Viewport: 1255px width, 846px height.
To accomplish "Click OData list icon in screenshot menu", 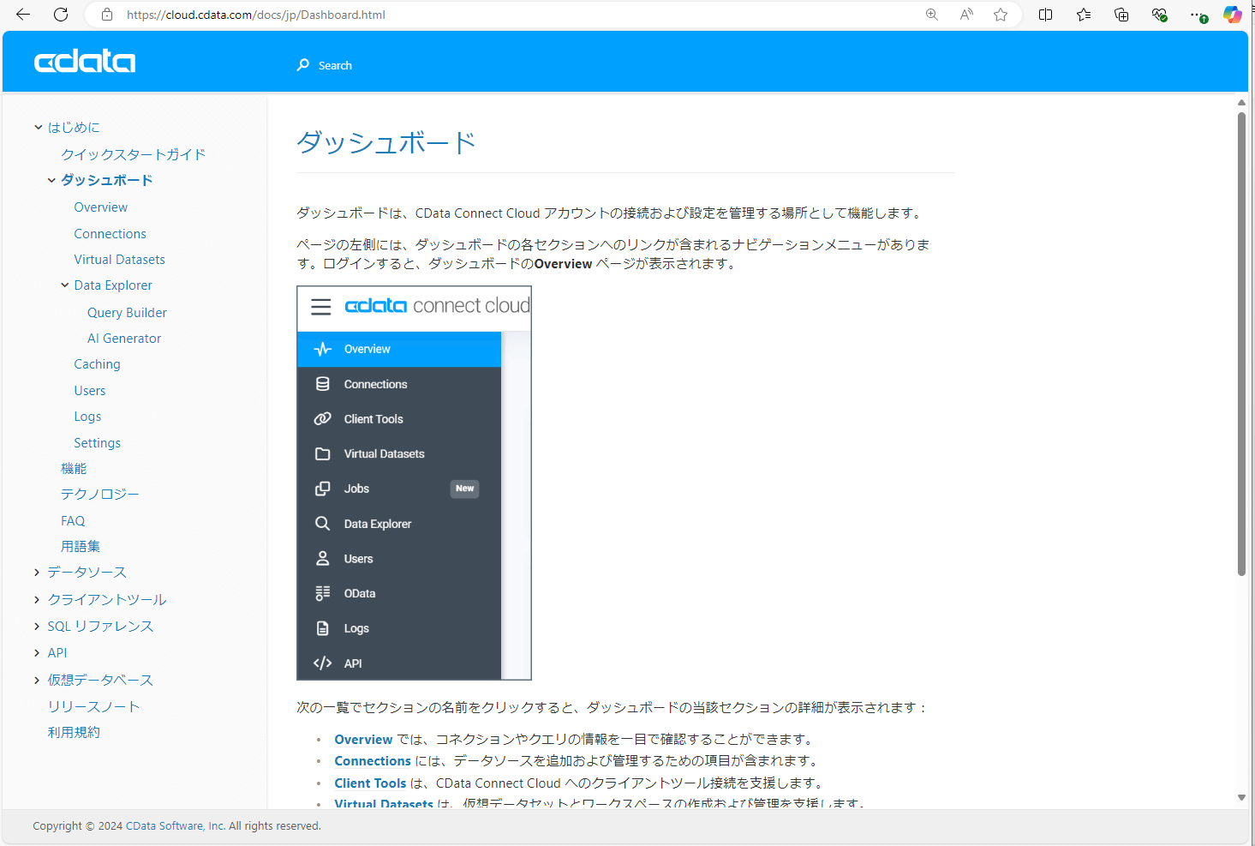I will coord(323,593).
